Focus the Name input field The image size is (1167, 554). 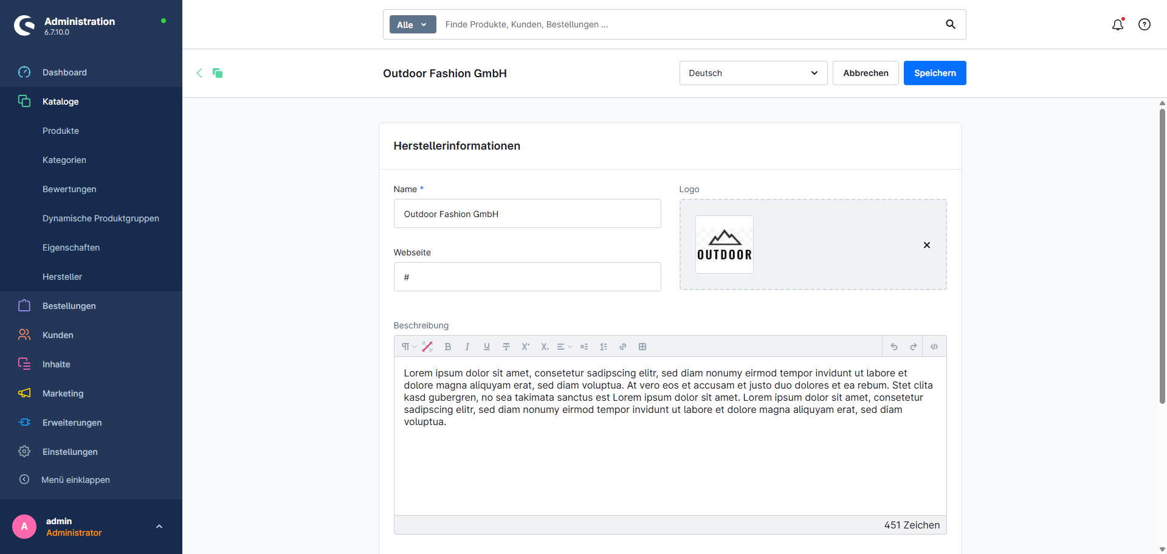528,213
